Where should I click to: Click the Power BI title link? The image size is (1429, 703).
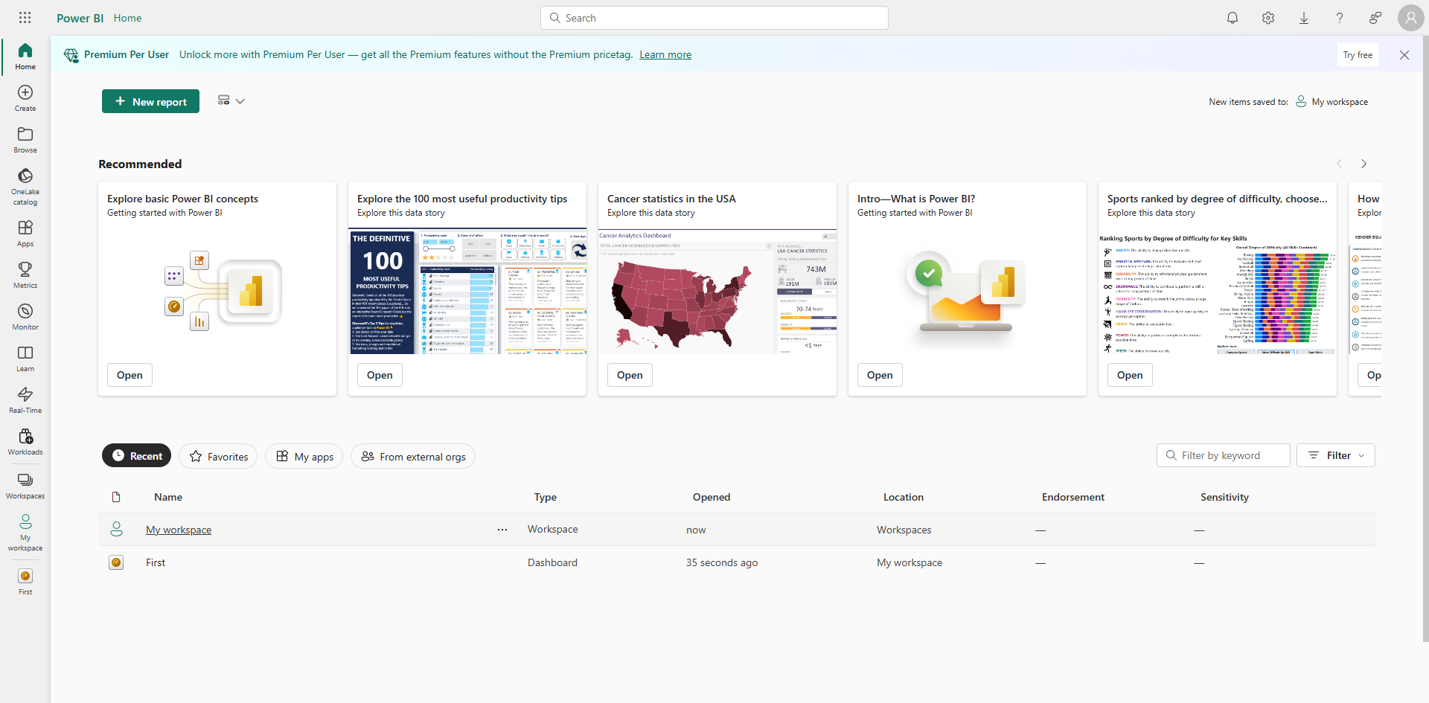80,18
